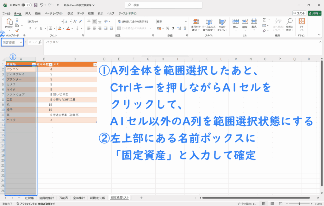Click the 検索 search box in title bar
324x206 pixels.
[x=161, y=5]
